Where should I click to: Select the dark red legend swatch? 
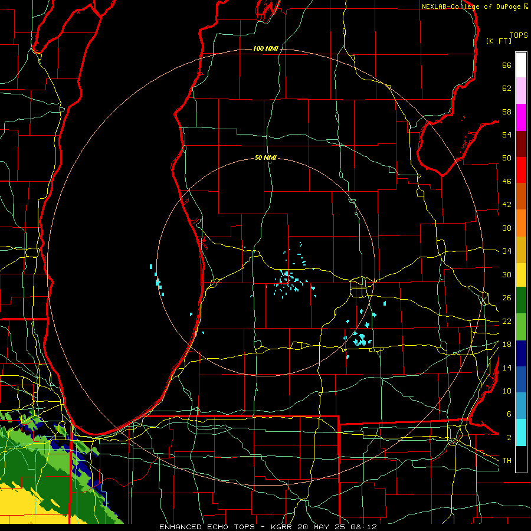coord(521,144)
